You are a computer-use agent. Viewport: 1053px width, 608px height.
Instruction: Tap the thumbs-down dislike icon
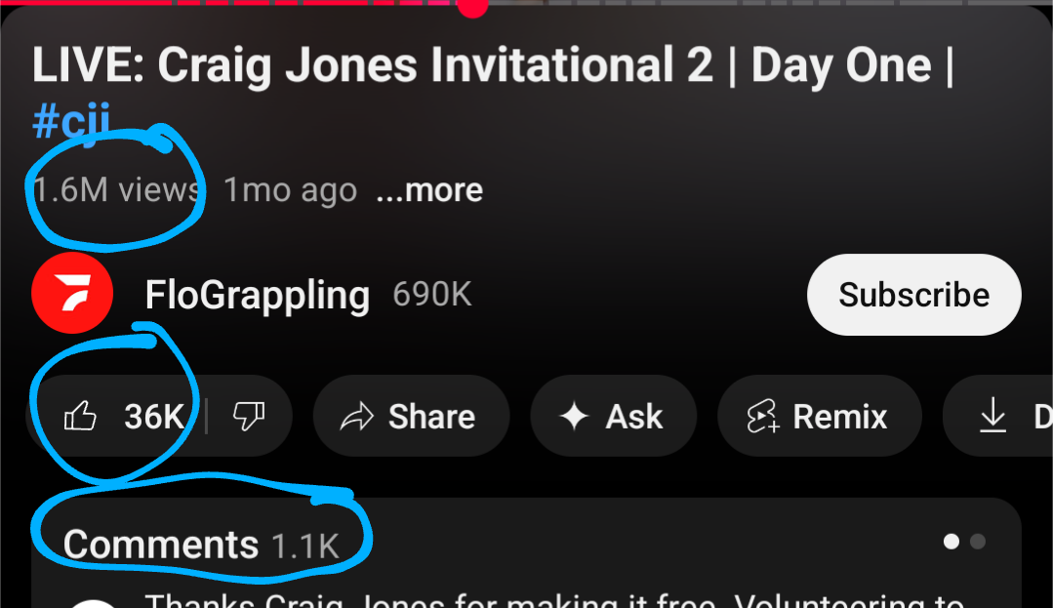[249, 416]
